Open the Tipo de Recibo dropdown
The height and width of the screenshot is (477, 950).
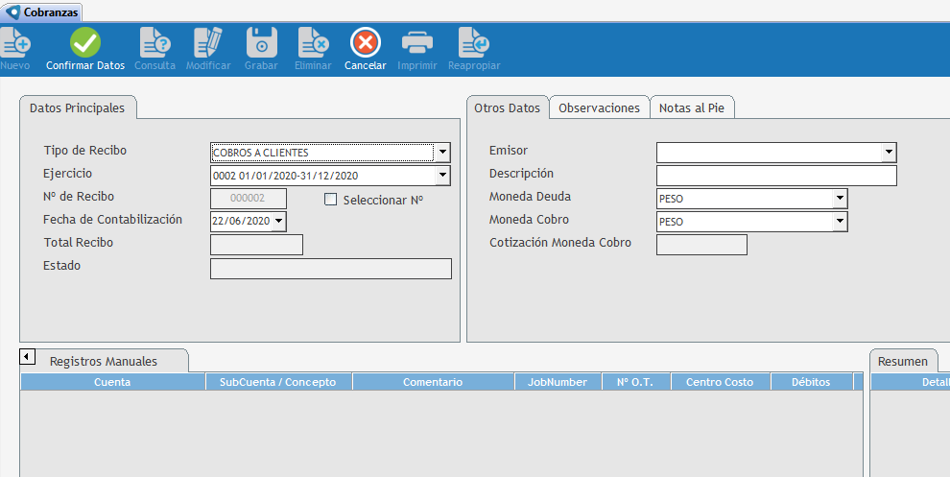coord(442,153)
